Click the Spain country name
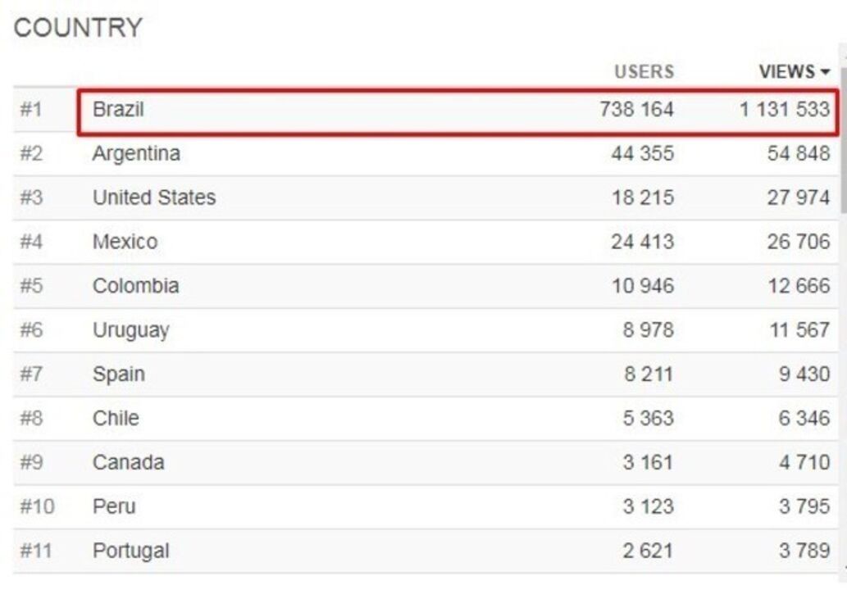 click(x=118, y=374)
